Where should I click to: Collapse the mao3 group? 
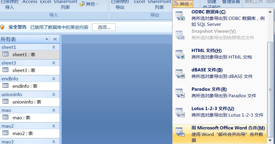click(54, 142)
